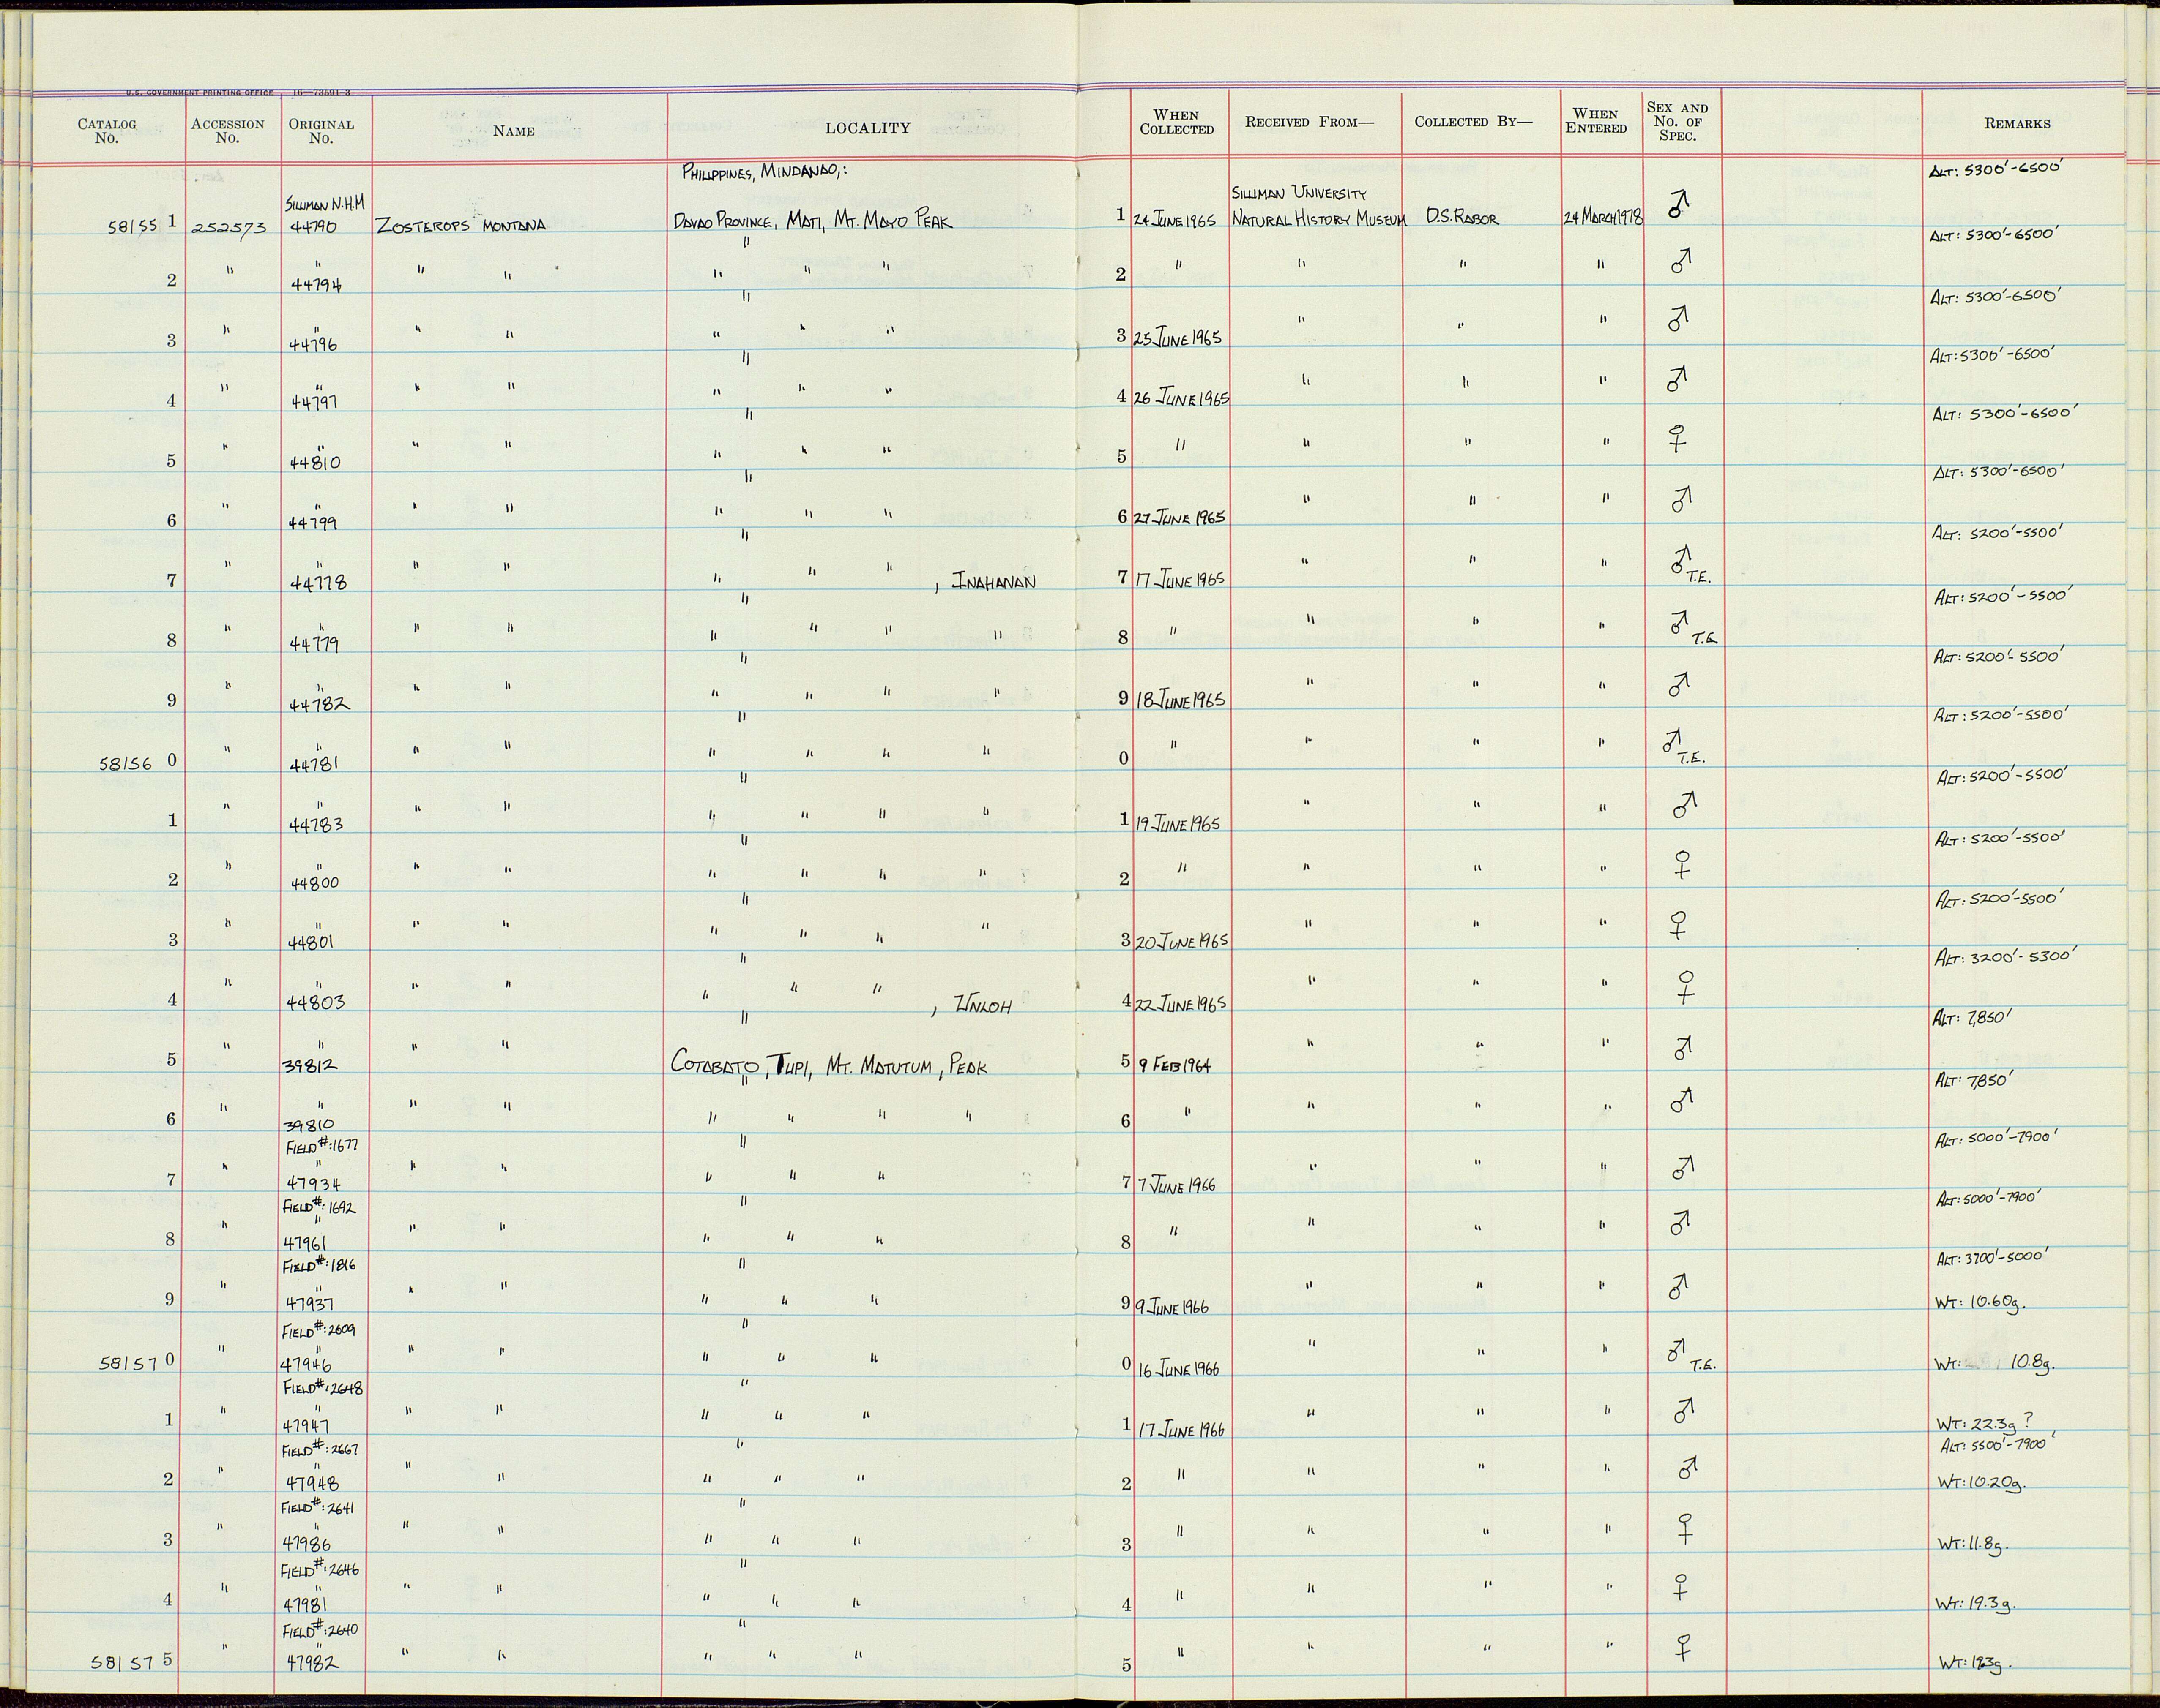Select the "Collected By—" column header
This screenshot has height=1708, width=2160.
click(x=1473, y=122)
